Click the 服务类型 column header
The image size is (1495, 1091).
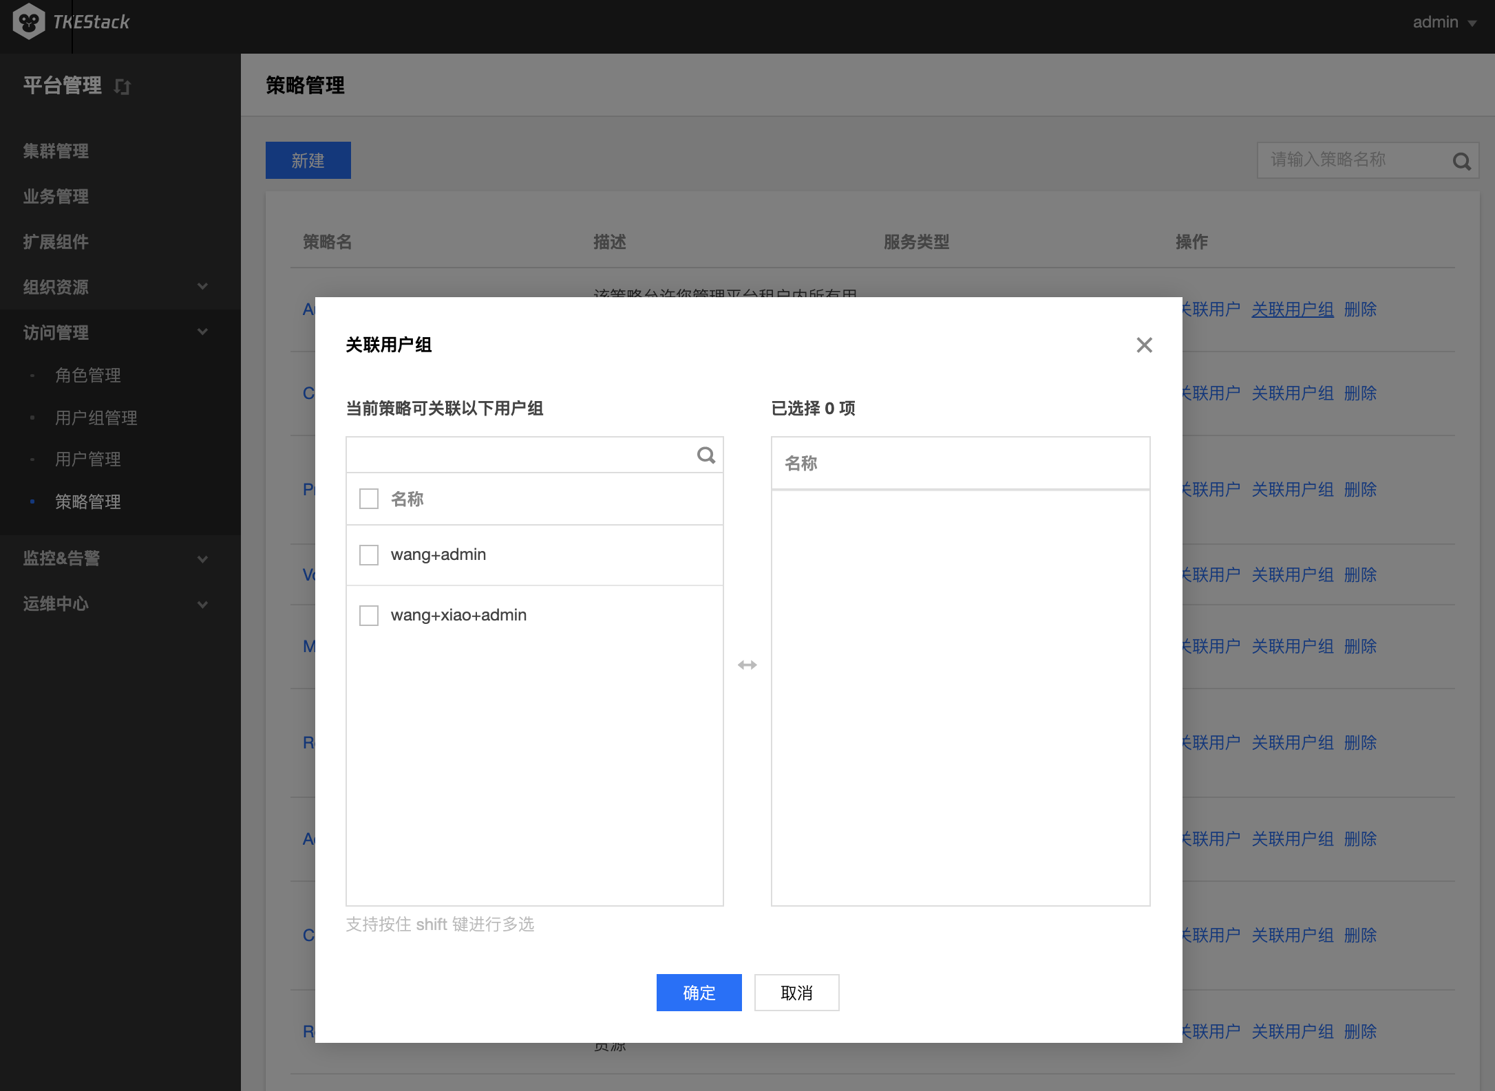click(x=917, y=242)
